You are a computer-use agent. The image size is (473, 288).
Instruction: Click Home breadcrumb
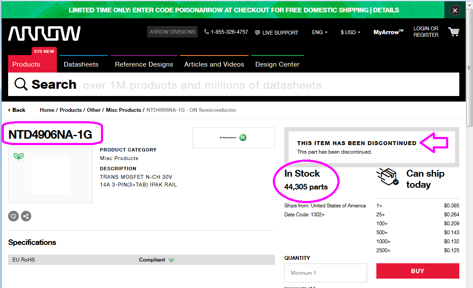pos(47,110)
